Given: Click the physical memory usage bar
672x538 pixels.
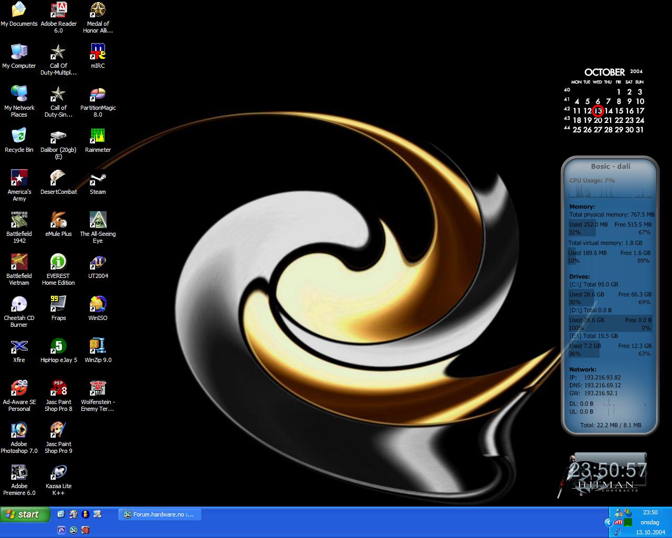Looking at the screenshot, I should 610,228.
